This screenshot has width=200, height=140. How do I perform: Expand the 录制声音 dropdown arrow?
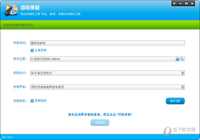point(183,87)
